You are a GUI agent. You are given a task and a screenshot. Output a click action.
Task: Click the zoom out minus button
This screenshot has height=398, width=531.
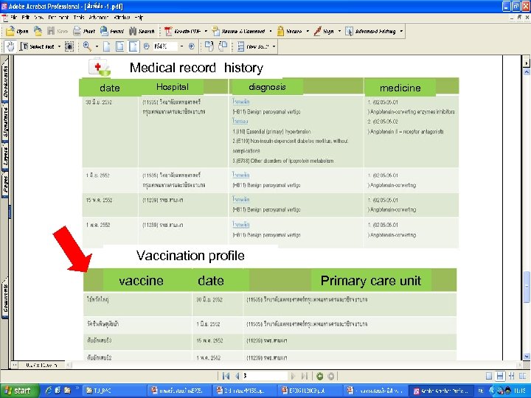[147, 46]
